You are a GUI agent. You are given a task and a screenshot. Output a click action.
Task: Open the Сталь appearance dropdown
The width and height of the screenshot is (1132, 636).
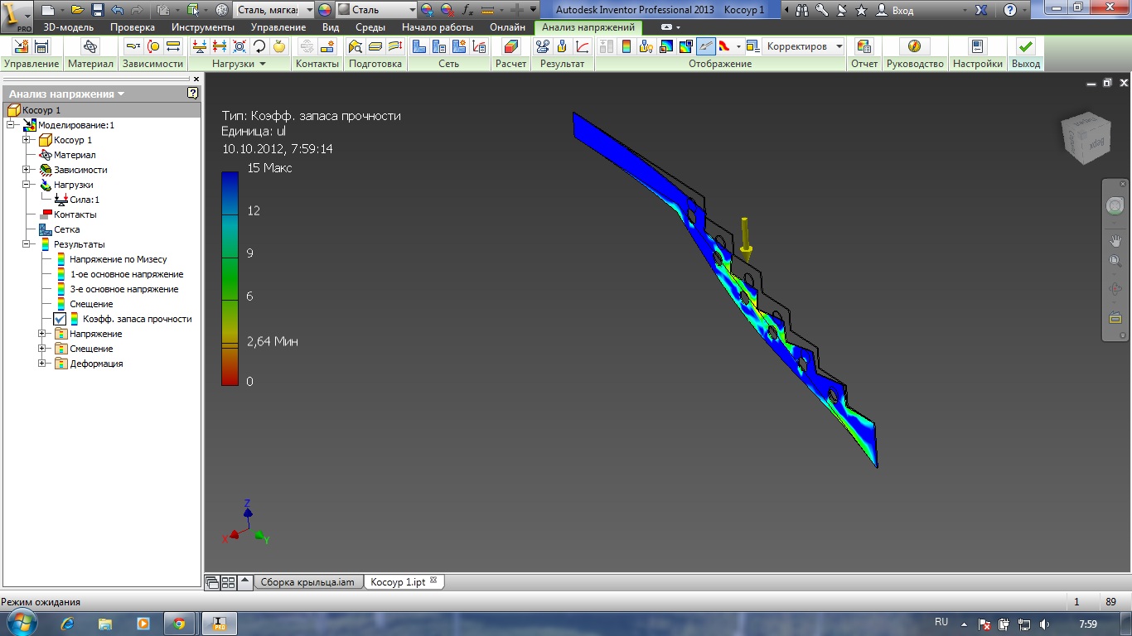[412, 10]
